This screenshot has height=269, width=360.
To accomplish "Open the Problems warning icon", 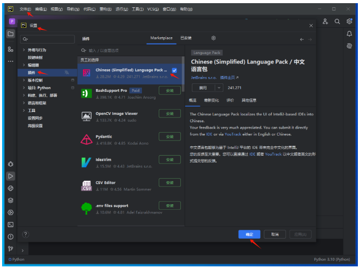I will tap(11, 236).
